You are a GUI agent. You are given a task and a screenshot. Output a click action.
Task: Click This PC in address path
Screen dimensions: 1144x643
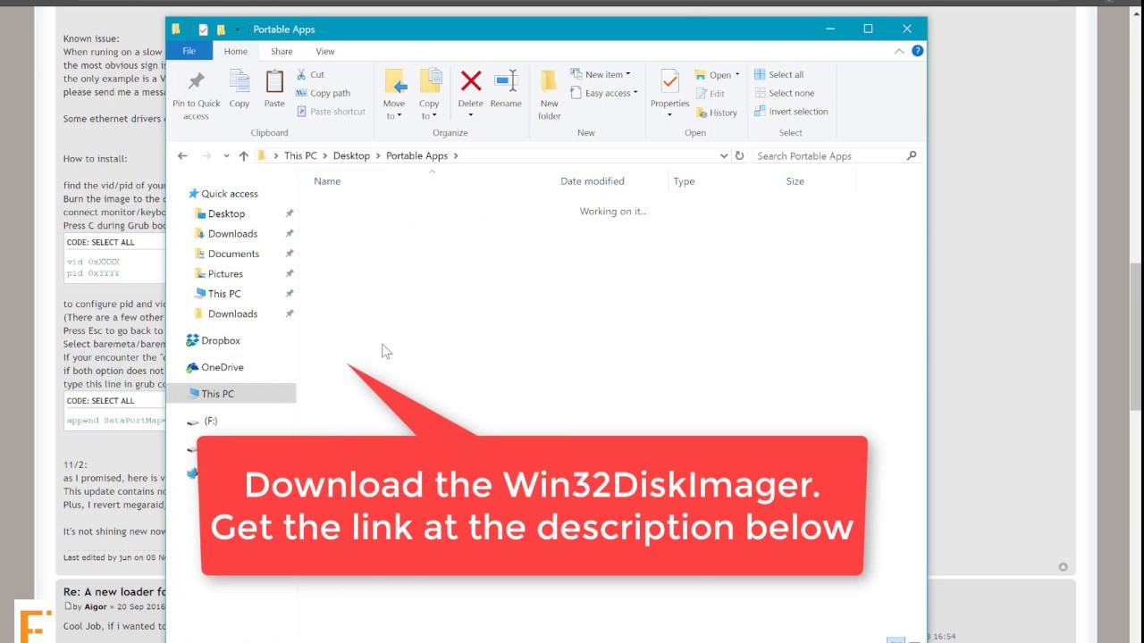(300, 155)
